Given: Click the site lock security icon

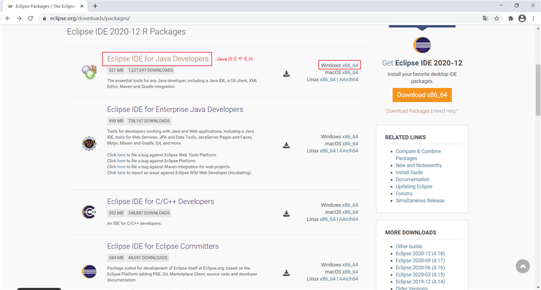Looking at the screenshot, I should coord(44,18).
